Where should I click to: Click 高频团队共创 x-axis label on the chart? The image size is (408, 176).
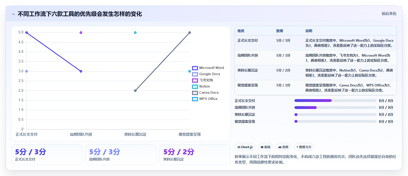coord(81,135)
